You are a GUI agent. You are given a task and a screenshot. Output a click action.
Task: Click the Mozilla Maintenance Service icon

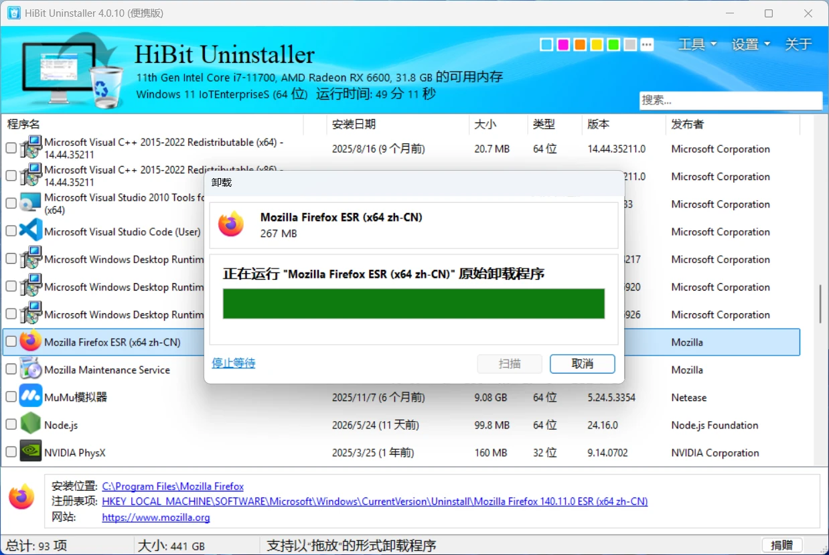click(x=30, y=369)
